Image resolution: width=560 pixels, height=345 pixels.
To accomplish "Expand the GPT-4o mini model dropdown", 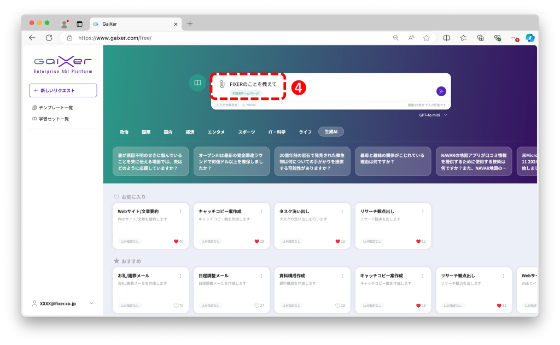I will coord(433,115).
